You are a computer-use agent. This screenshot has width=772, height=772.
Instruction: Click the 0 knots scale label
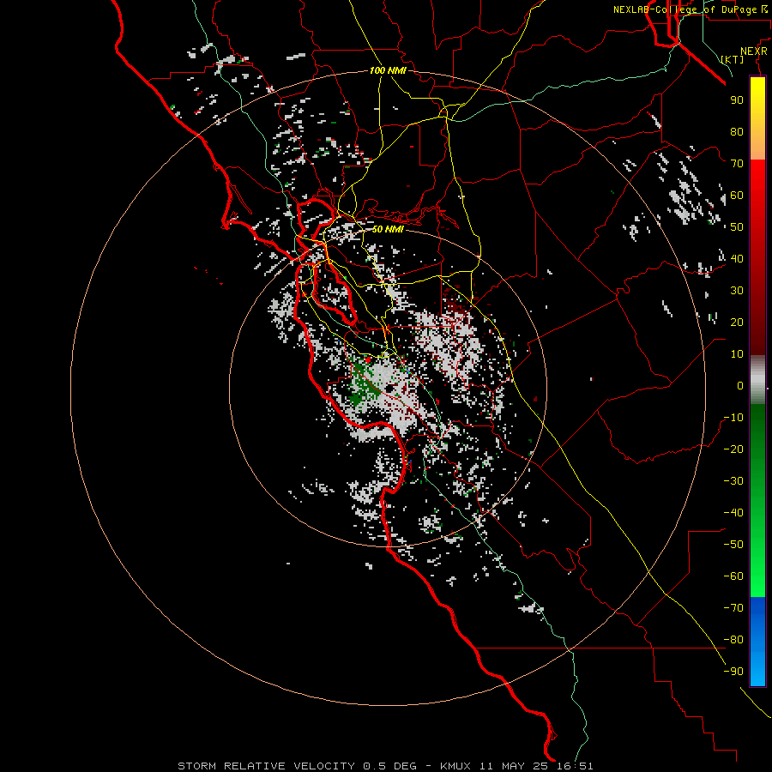tap(740, 385)
